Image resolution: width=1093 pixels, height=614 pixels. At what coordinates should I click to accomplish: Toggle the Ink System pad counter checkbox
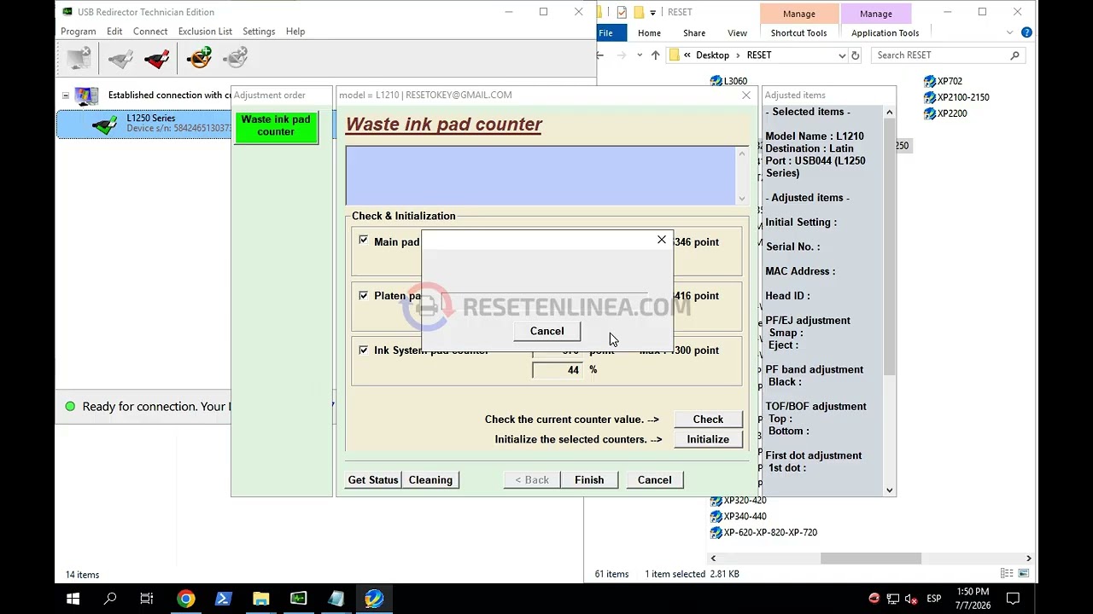tap(364, 350)
